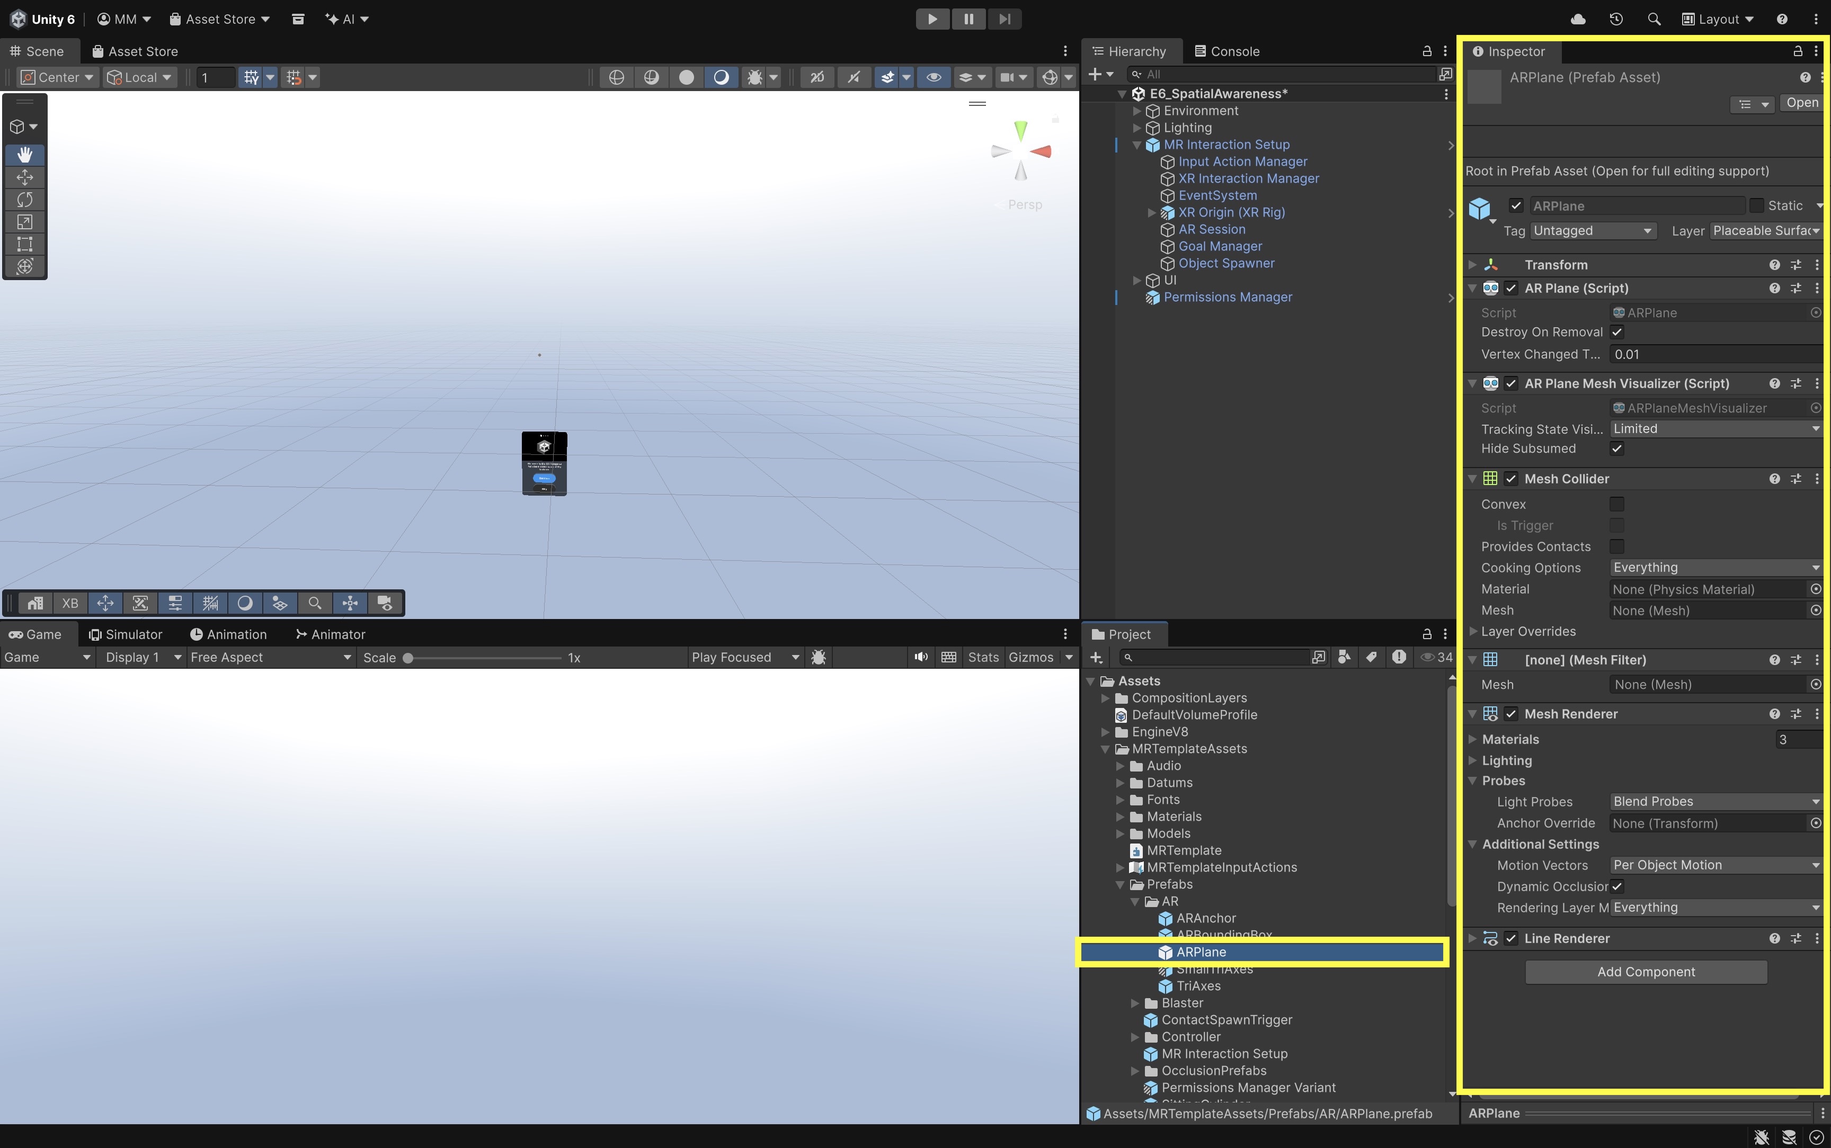
Task: Switch to the Animator tab
Action: [331, 635]
